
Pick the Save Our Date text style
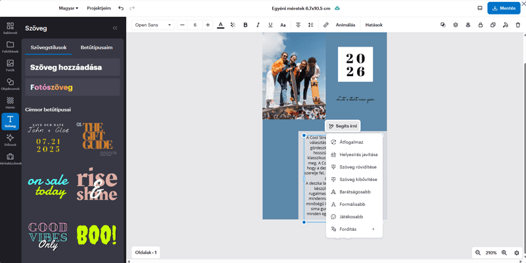49,138
